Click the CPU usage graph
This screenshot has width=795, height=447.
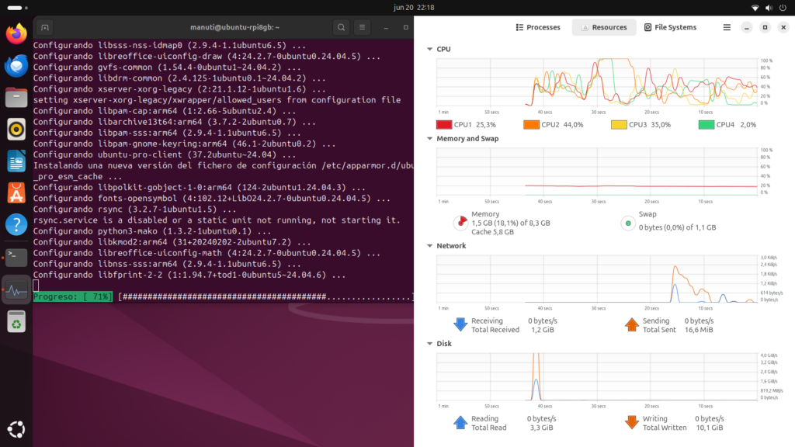[597, 82]
